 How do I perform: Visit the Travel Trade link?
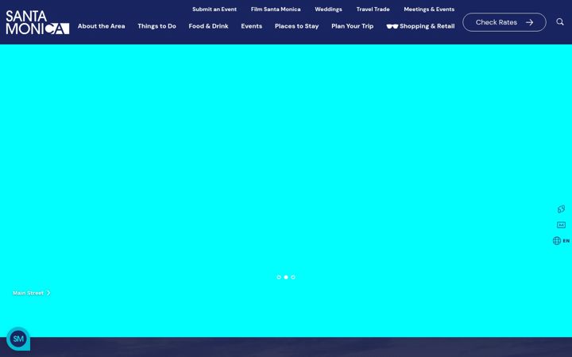(x=373, y=9)
